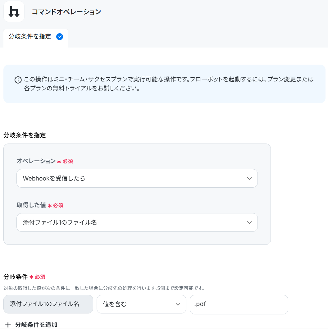Click the 分岐条件を指定 section heading
The image size is (328, 329).
point(25,135)
